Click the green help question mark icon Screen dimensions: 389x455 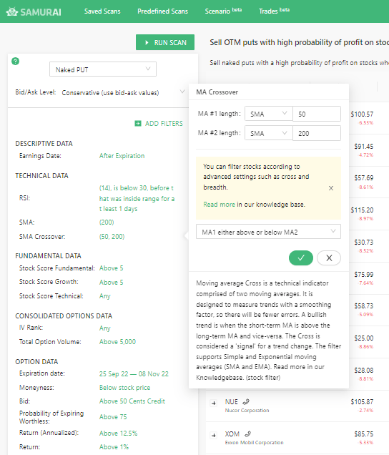pyautogui.click(x=16, y=62)
